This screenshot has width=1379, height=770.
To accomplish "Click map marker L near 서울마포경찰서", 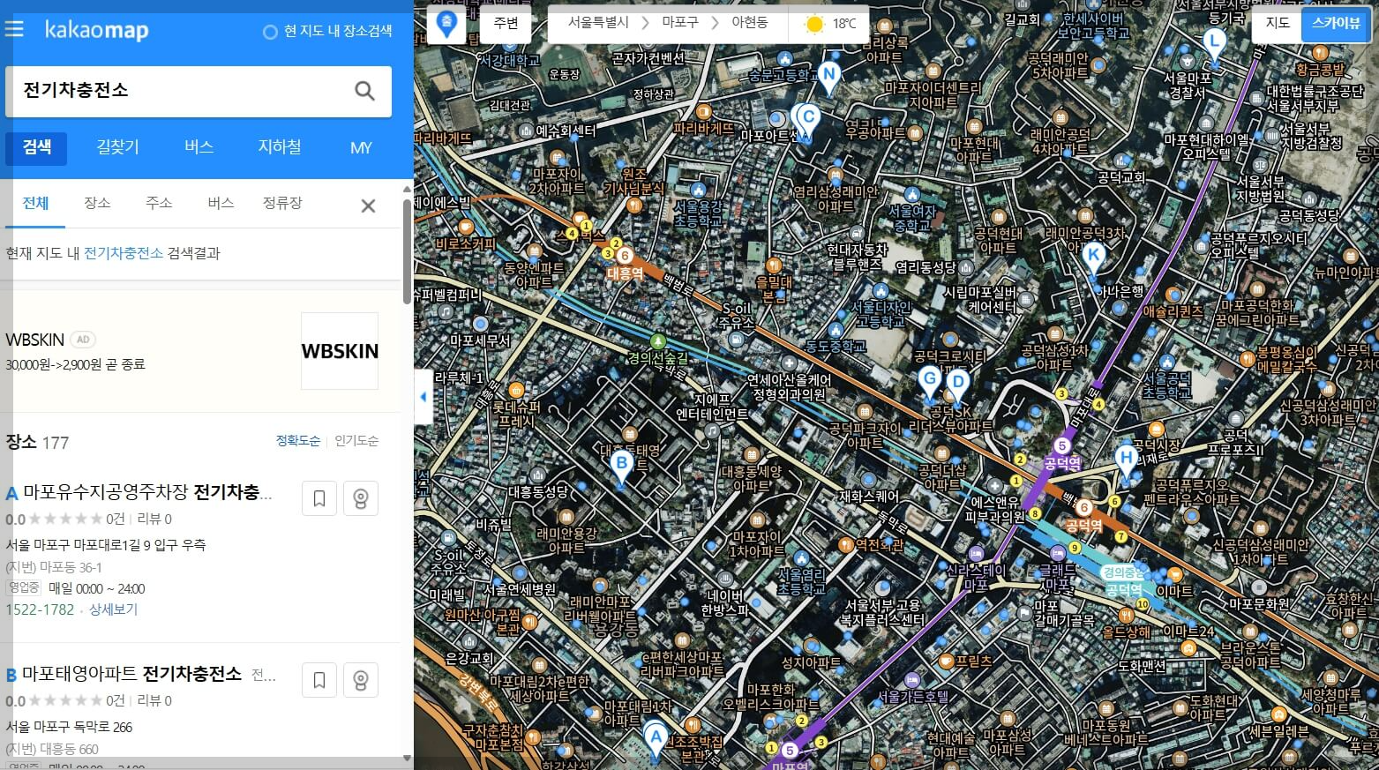I will pyautogui.click(x=1215, y=44).
